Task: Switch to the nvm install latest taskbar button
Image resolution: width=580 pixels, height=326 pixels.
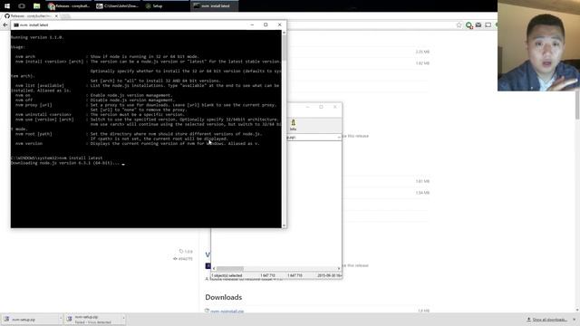Action: (x=215, y=6)
